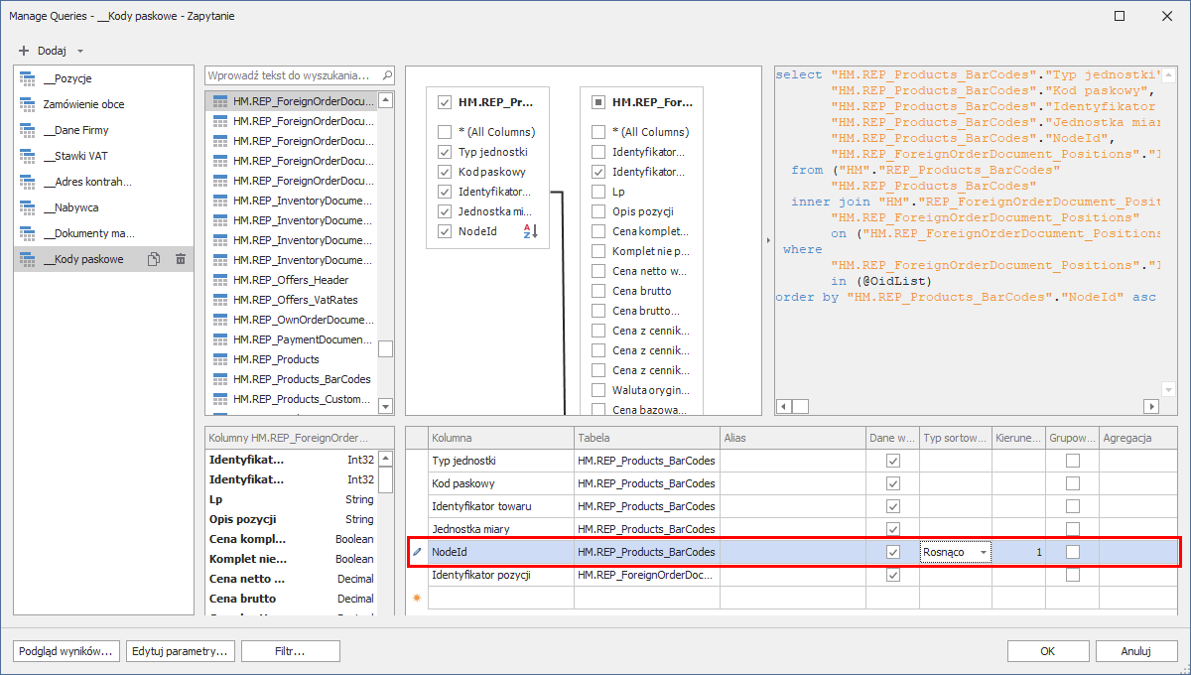Toggle the Opis pozycji column checkbox
Screen dimensions: 1191x675
tap(598, 211)
